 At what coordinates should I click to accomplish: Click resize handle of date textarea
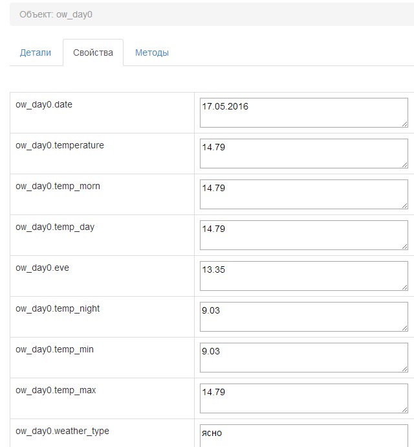point(405,124)
